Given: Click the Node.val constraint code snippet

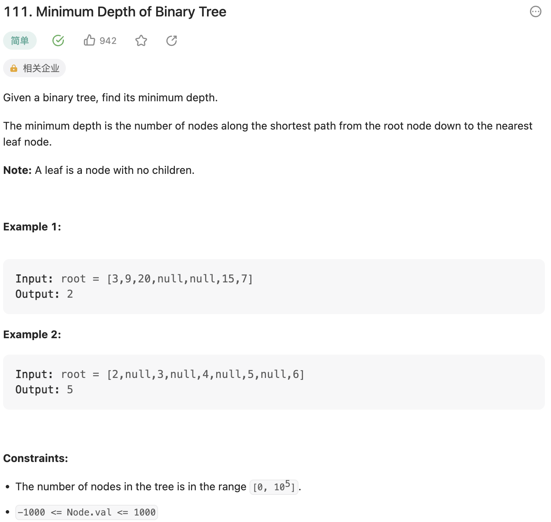Looking at the screenshot, I should pos(86,512).
